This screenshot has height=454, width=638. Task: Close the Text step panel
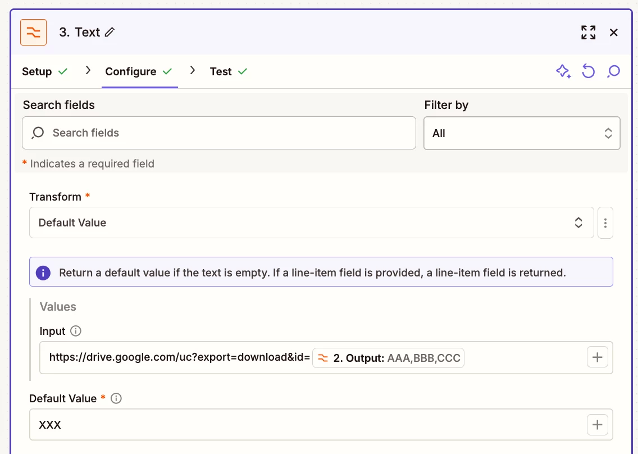[x=614, y=33]
